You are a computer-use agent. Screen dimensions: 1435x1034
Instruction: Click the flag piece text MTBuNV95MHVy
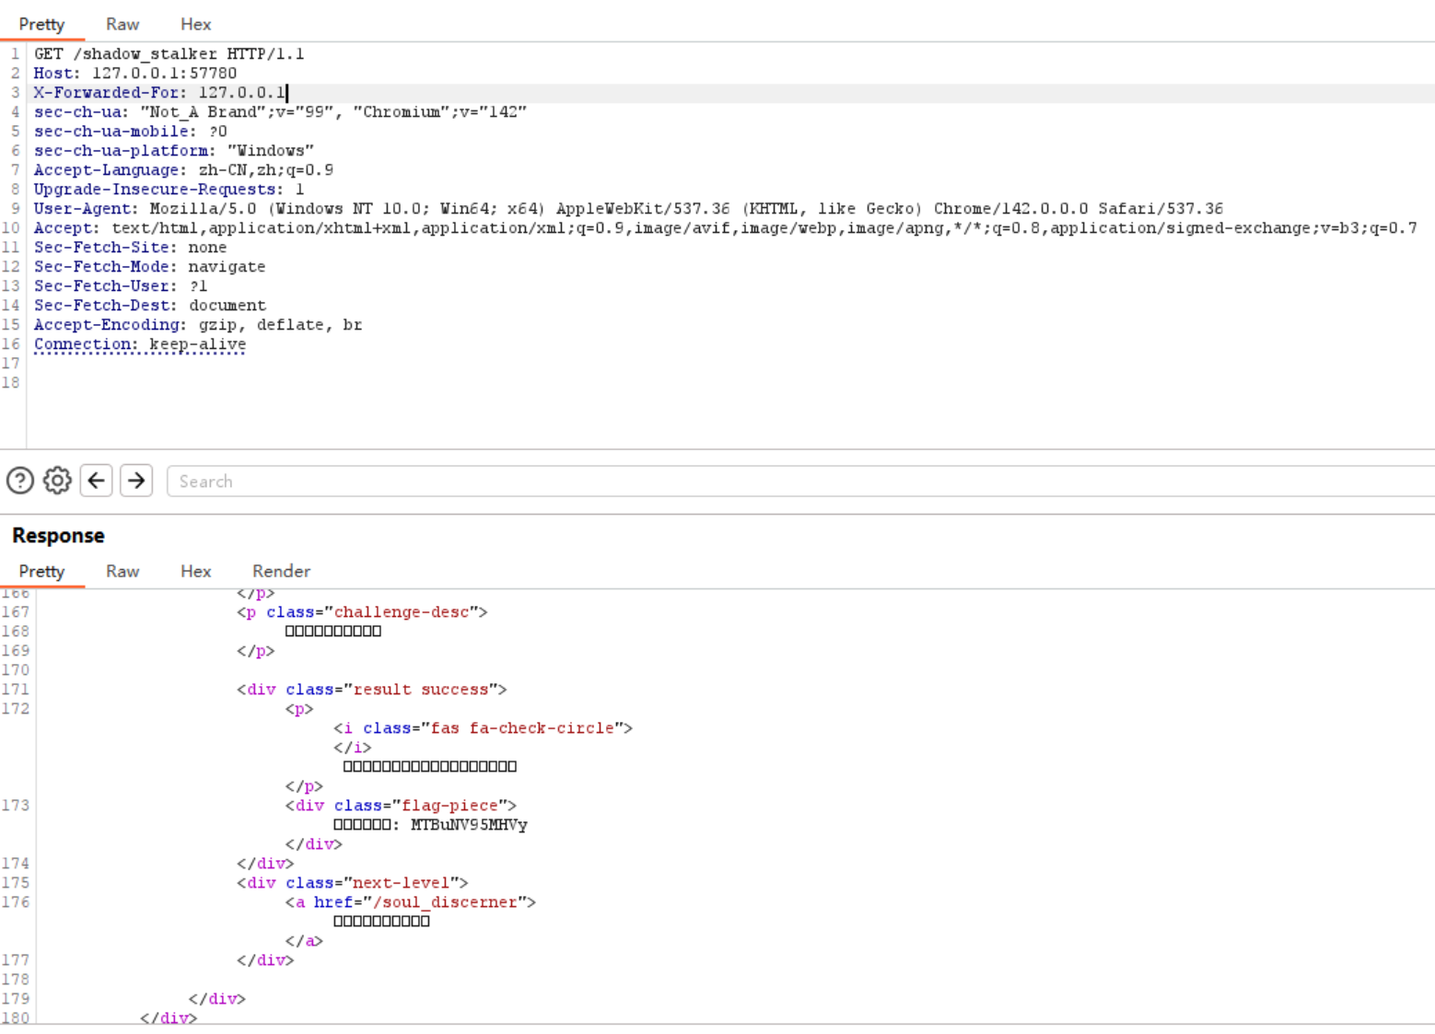[x=469, y=825]
